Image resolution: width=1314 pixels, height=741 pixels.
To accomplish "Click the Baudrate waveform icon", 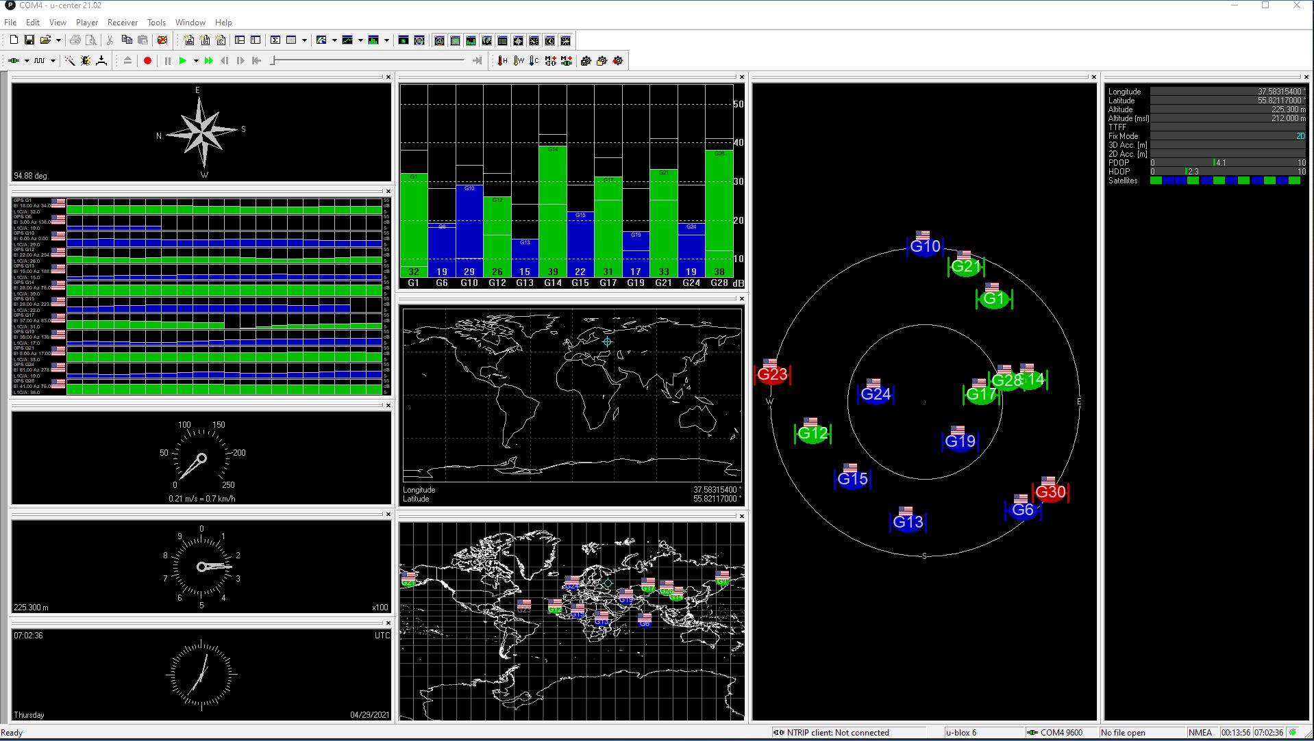I will (40, 61).
